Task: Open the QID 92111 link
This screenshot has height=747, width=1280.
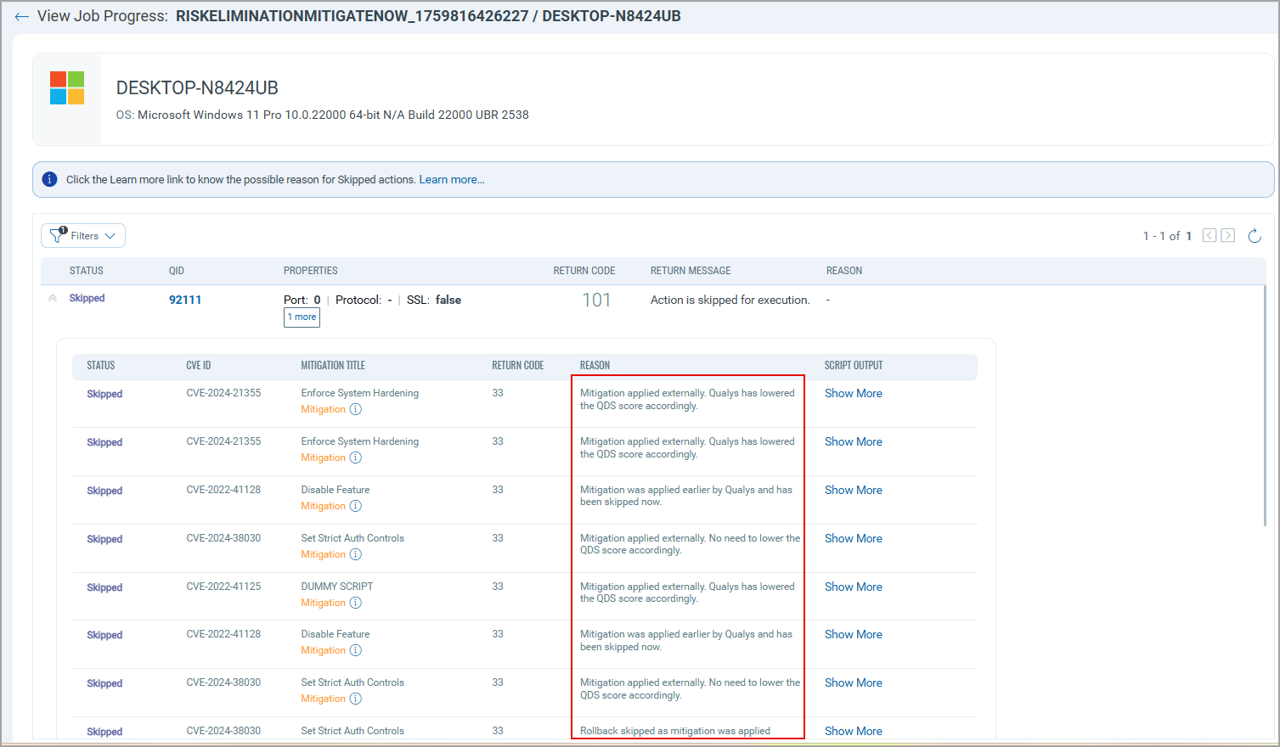Action: tap(185, 300)
